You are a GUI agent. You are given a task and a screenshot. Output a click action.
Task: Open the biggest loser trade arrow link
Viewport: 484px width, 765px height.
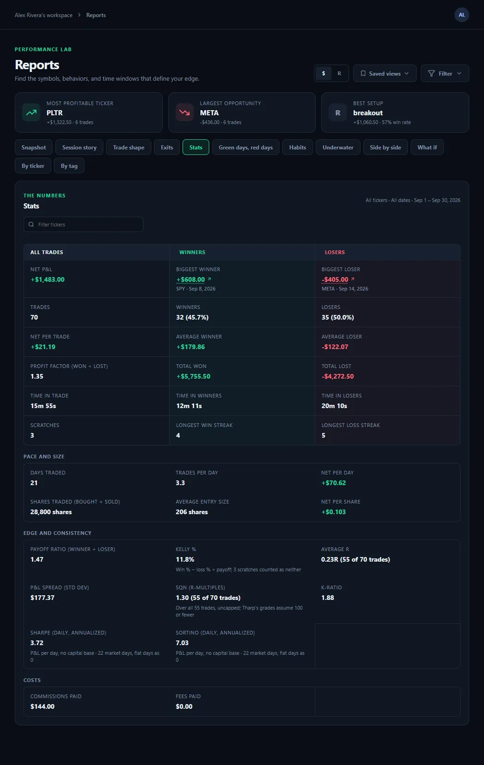(x=353, y=279)
